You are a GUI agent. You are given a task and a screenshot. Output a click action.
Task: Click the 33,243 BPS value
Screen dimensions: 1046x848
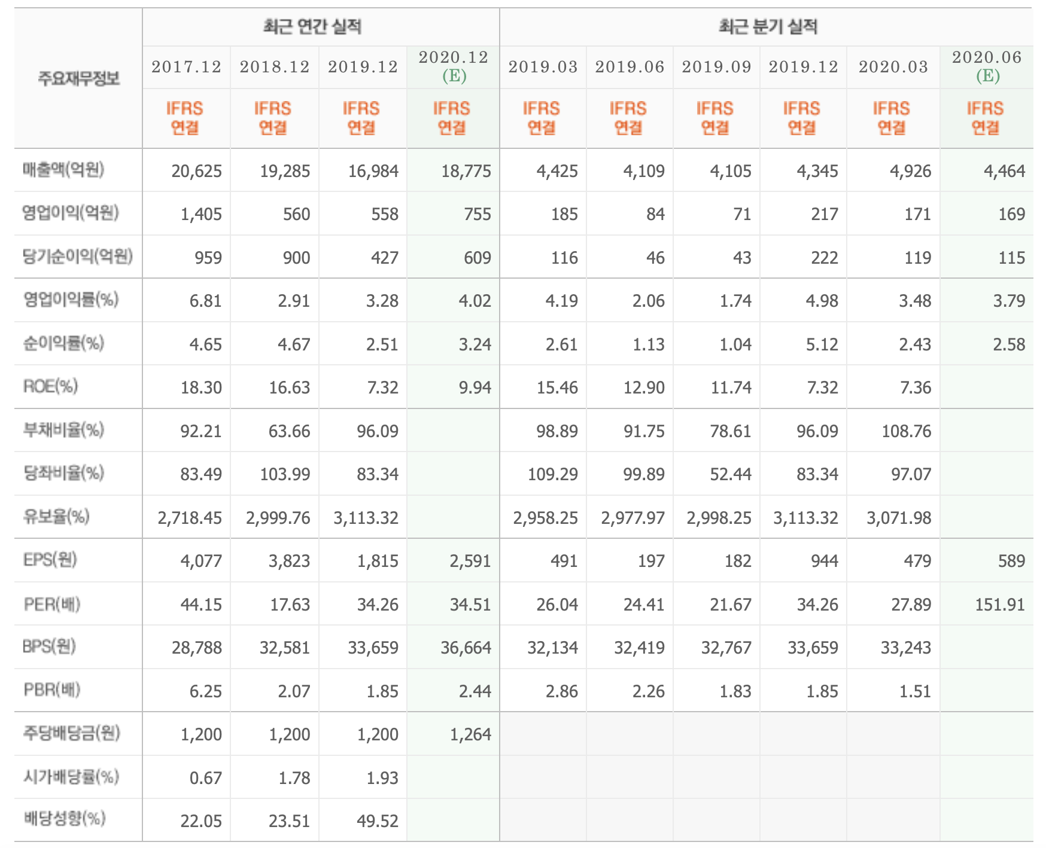pos(907,648)
